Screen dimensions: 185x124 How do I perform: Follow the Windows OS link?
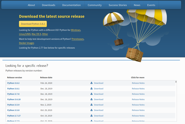[76, 30]
